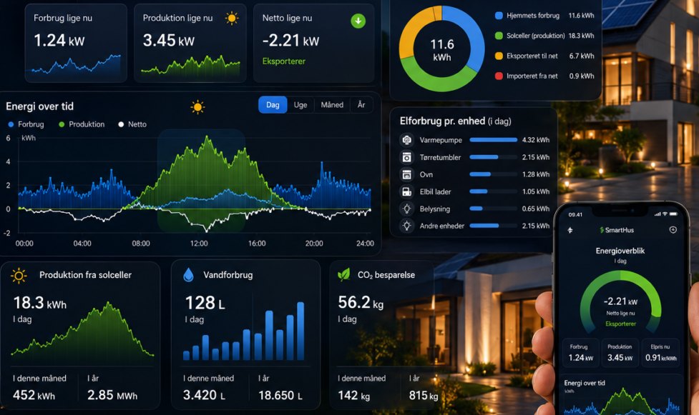Tap the SmartHus logo on the phone
699x415 pixels.
pos(617,230)
